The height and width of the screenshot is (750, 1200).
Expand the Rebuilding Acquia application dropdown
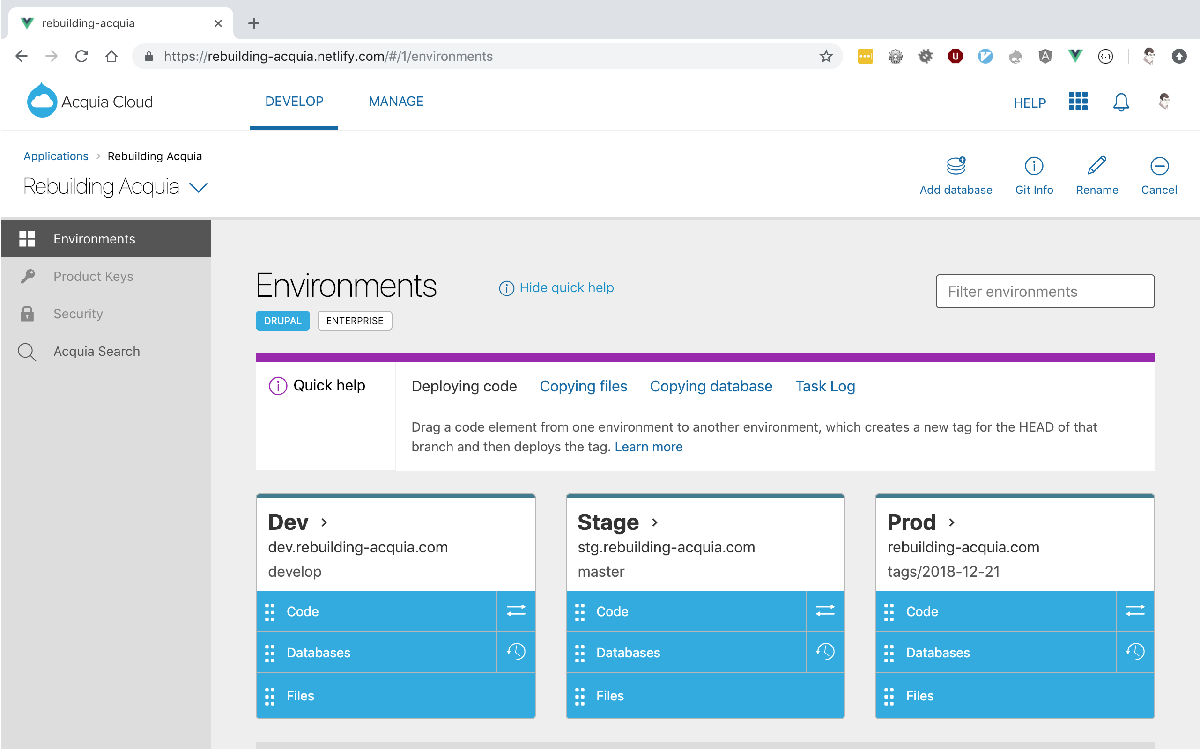point(199,187)
